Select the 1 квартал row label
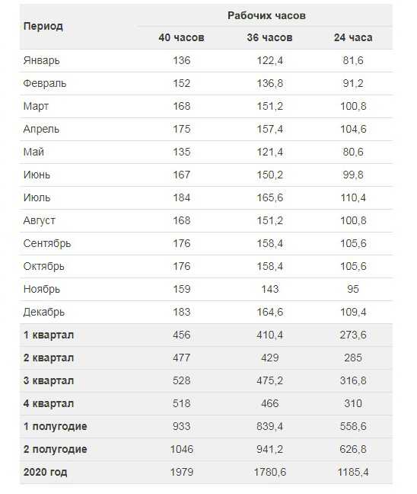The width and height of the screenshot is (417, 494). [x=49, y=335]
